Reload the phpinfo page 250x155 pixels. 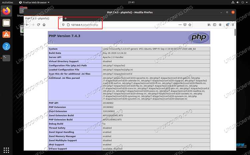click(x=38, y=25)
